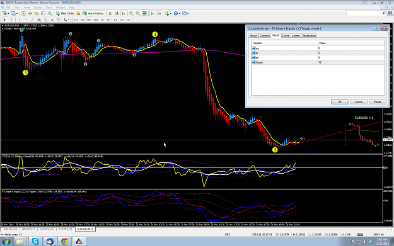394x246 pixels.
Task: Switch to the Colors tab in dialog
Action: (x=286, y=36)
